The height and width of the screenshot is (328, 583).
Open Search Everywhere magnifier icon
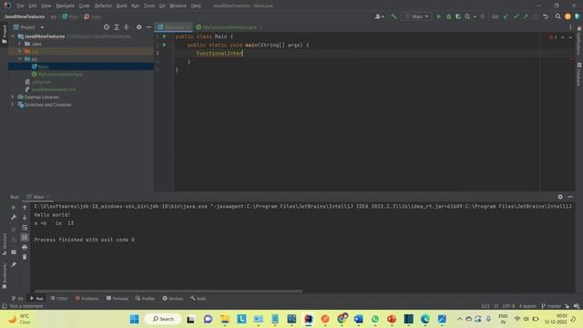point(557,16)
